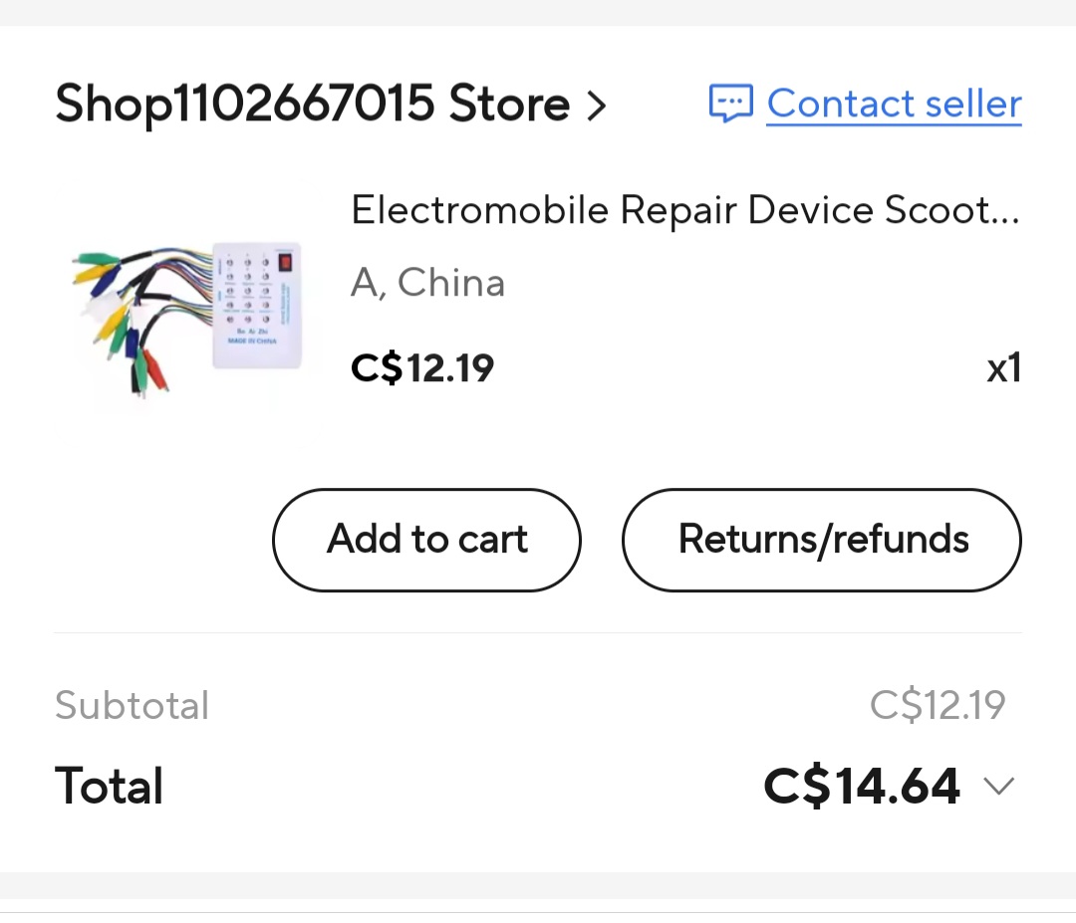Click the Subtotal label
Image resolution: width=1076 pixels, height=923 pixels.
click(x=133, y=706)
